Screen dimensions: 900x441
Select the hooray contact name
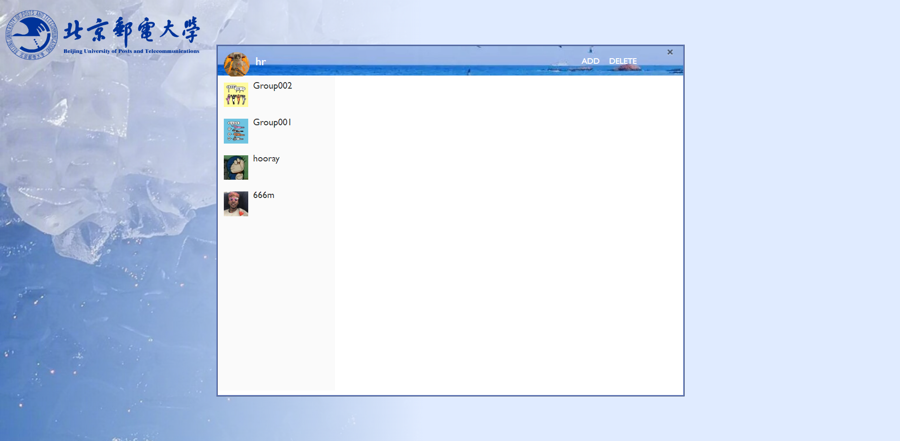point(266,159)
